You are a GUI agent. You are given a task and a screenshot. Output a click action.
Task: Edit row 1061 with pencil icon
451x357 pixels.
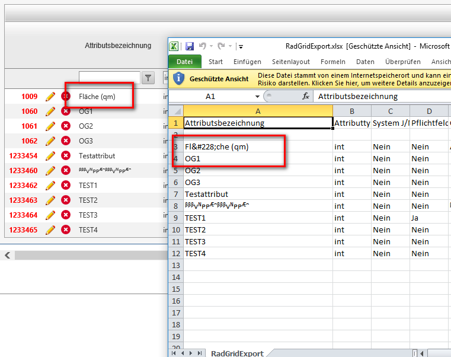[50, 126]
